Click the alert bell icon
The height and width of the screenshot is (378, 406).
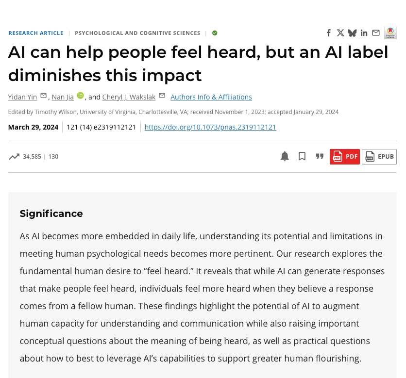285,156
